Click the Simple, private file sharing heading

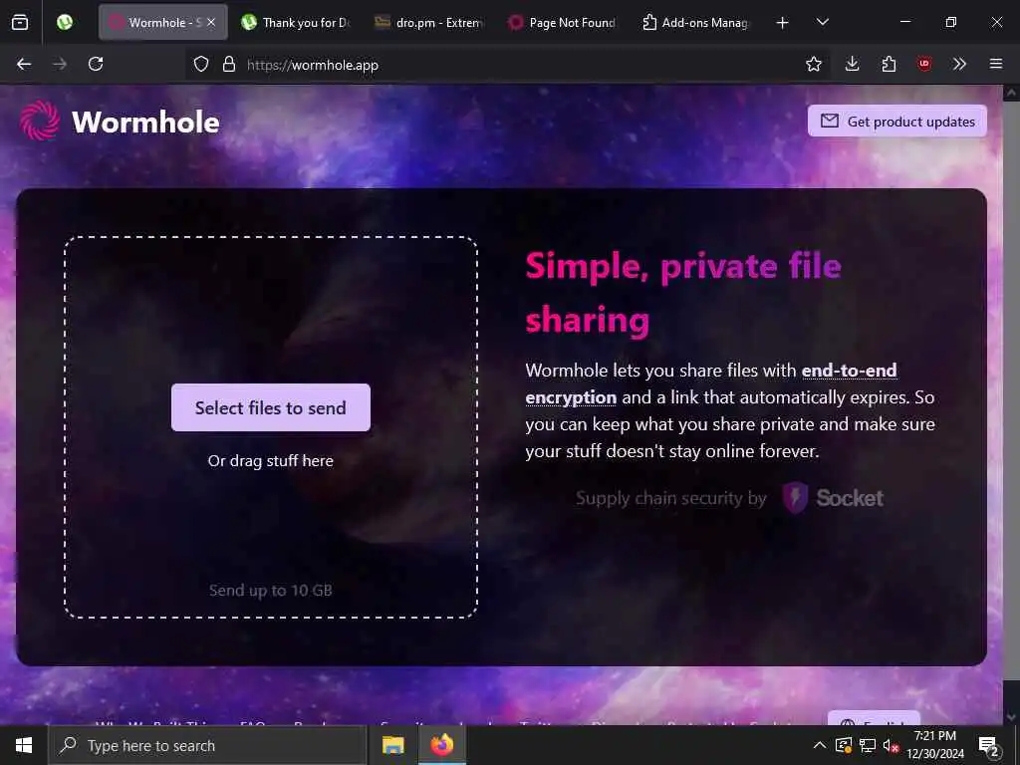(683, 293)
